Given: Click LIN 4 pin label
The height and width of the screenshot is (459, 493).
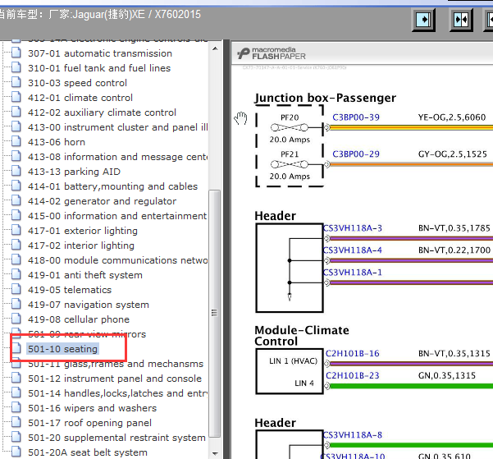Looking at the screenshot, I should click(304, 383).
